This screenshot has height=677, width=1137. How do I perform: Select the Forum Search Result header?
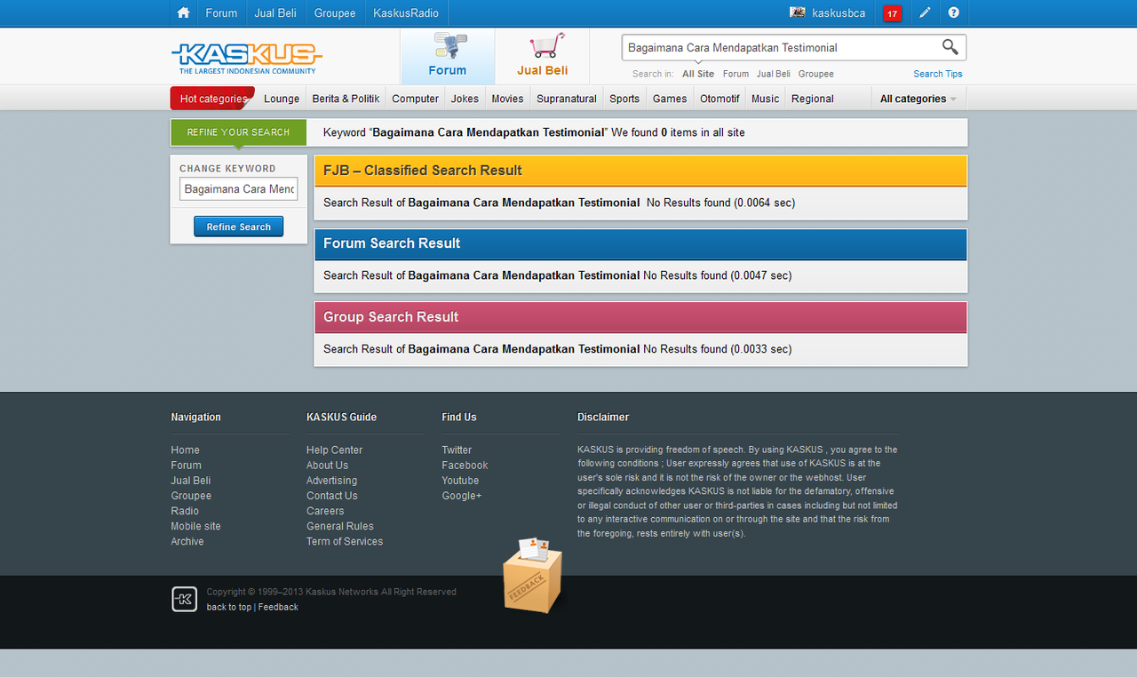640,243
